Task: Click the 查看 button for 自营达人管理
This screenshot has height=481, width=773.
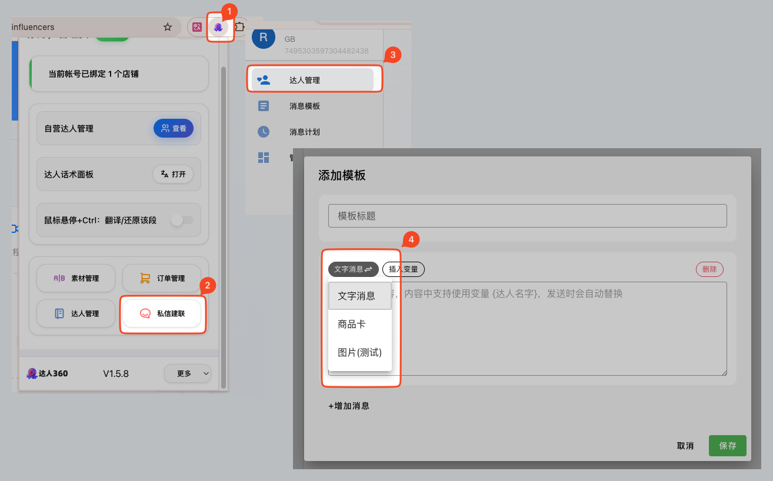Action: 174,128
